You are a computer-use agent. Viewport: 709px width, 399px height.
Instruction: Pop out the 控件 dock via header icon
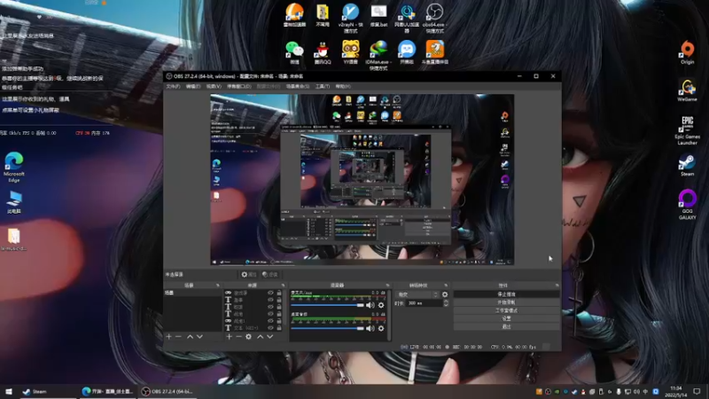(x=557, y=286)
